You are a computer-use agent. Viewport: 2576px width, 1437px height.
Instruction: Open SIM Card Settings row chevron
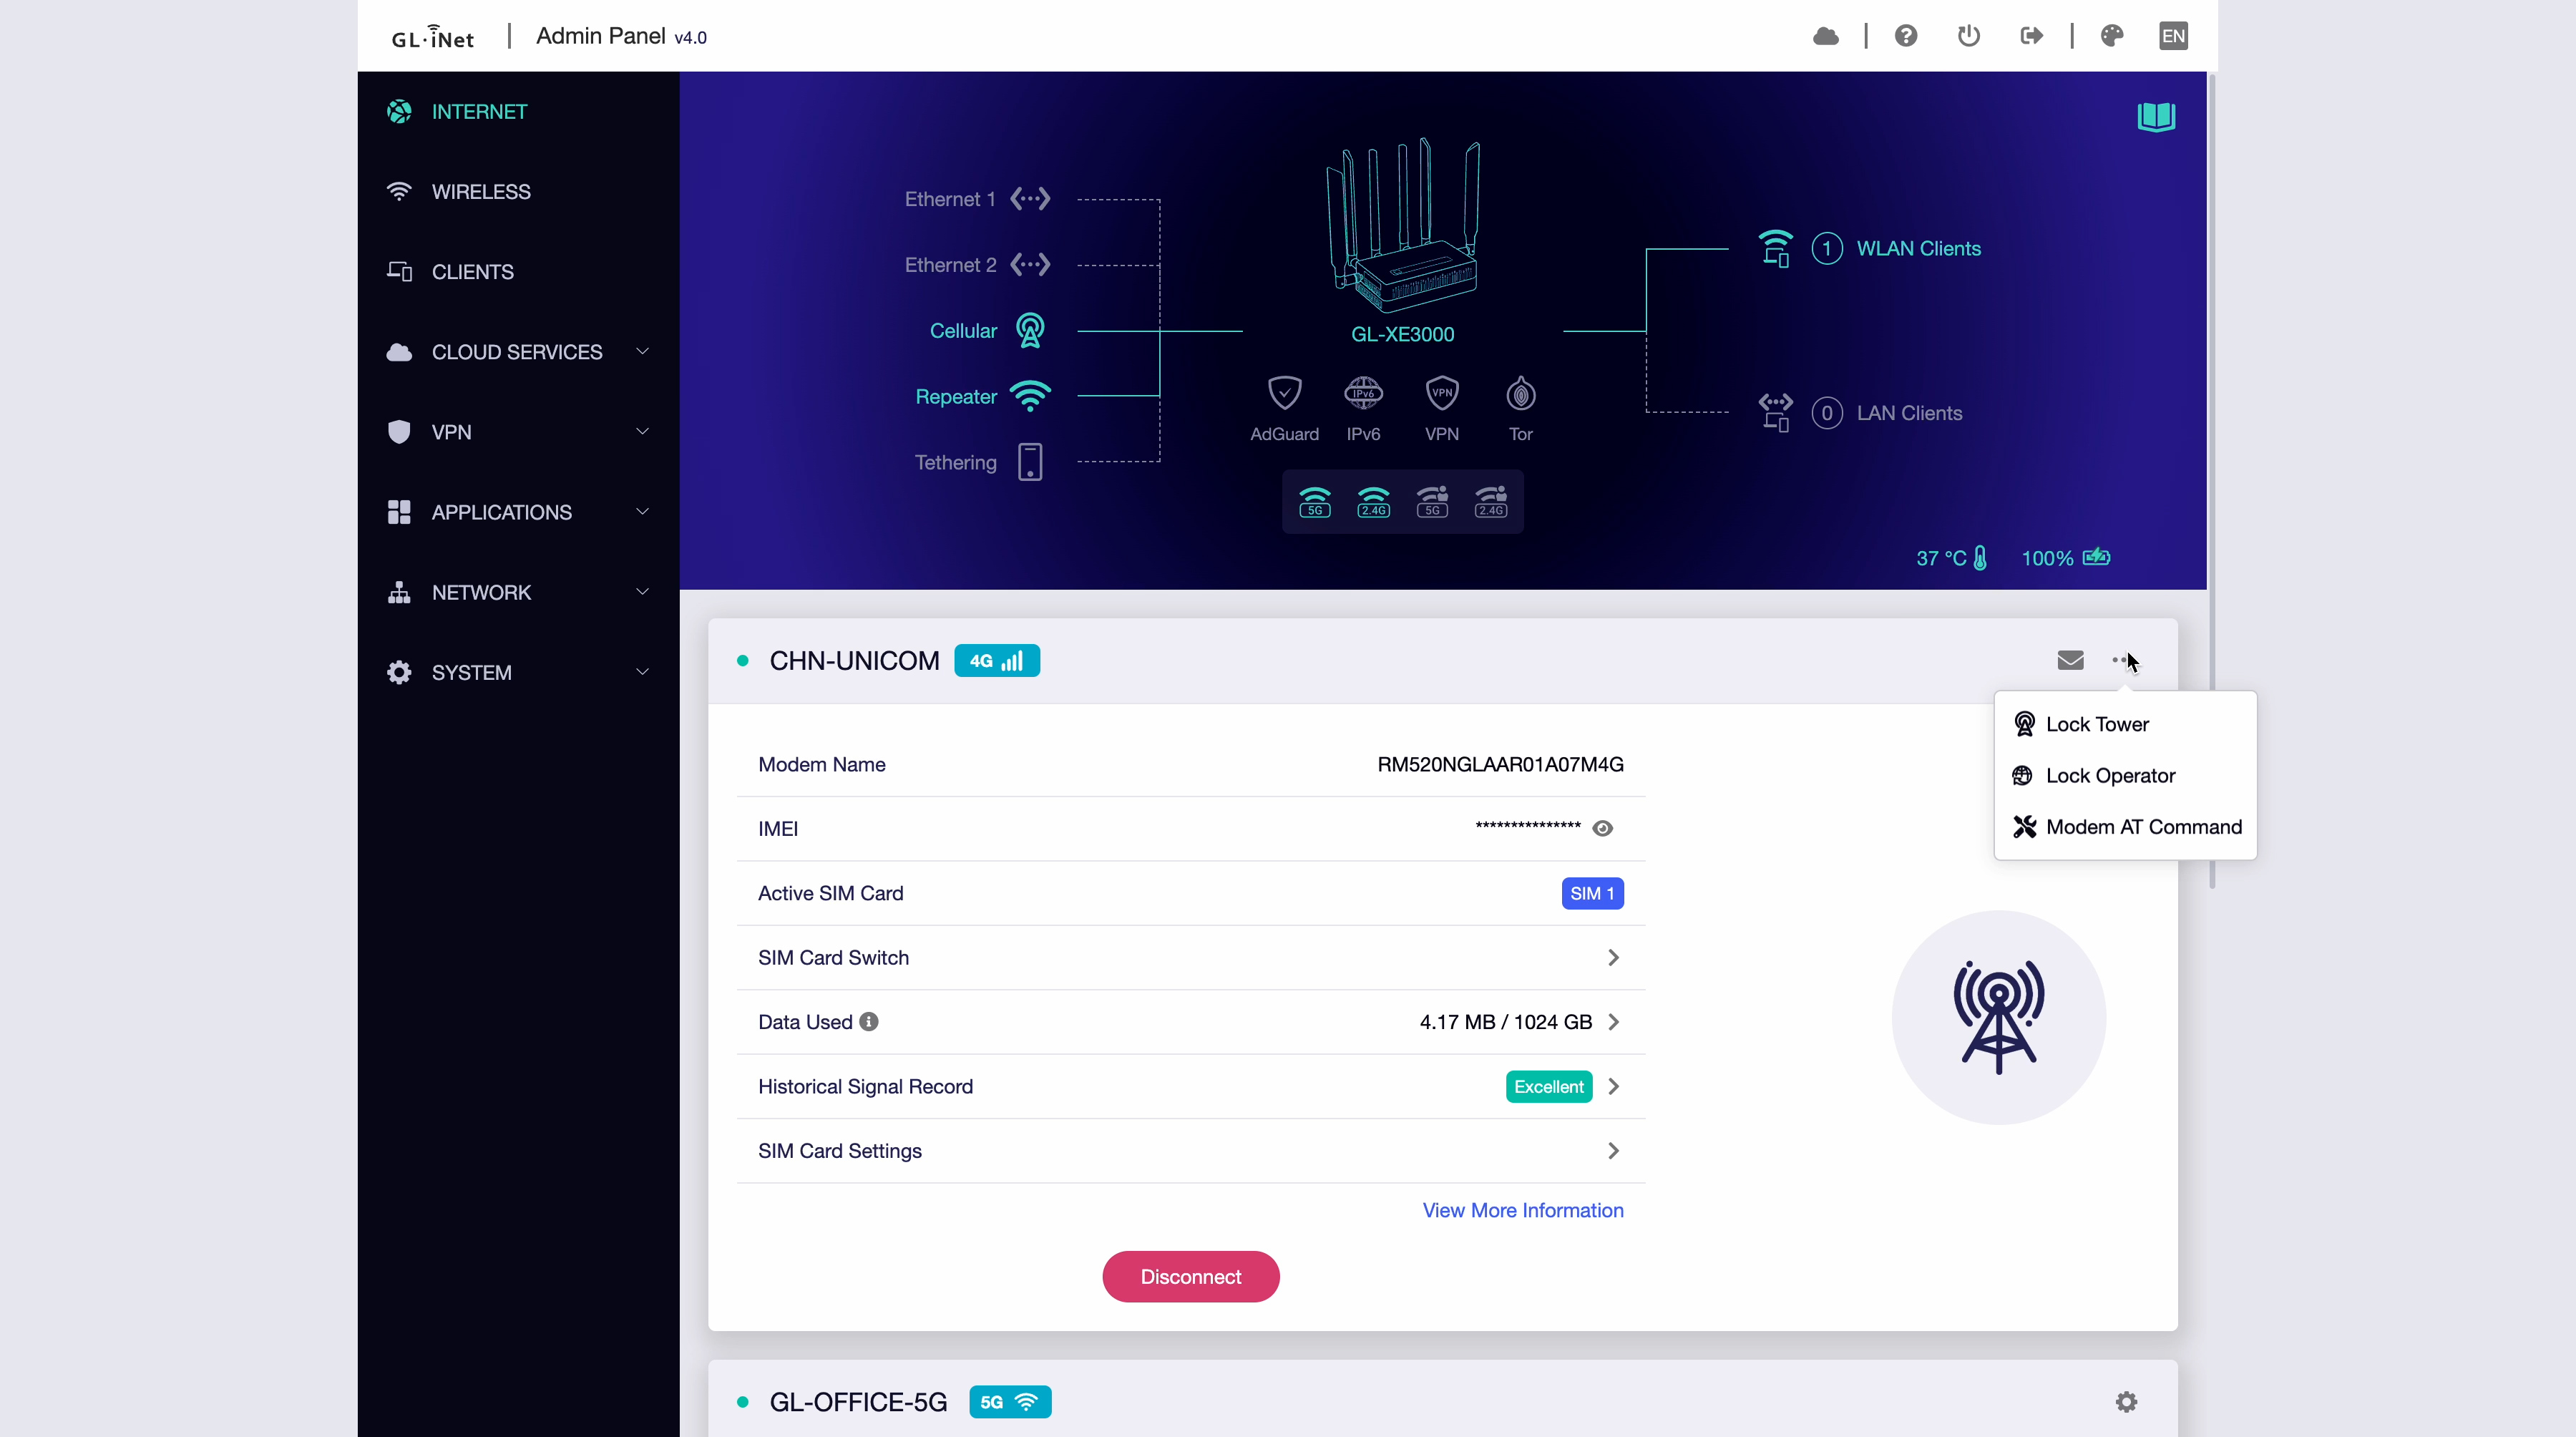tap(1613, 1151)
